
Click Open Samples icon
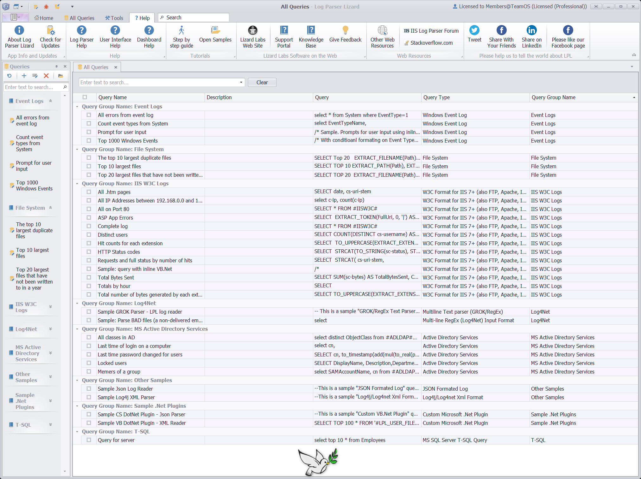point(215,30)
